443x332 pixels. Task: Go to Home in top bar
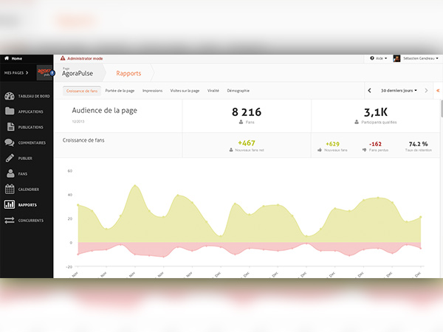[13, 58]
